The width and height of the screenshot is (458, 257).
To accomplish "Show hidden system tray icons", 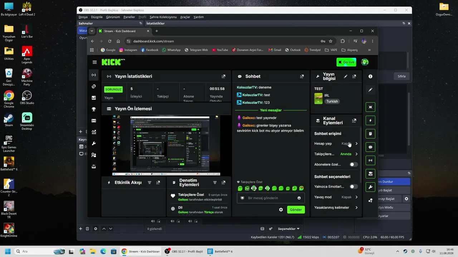I will 398,251.
